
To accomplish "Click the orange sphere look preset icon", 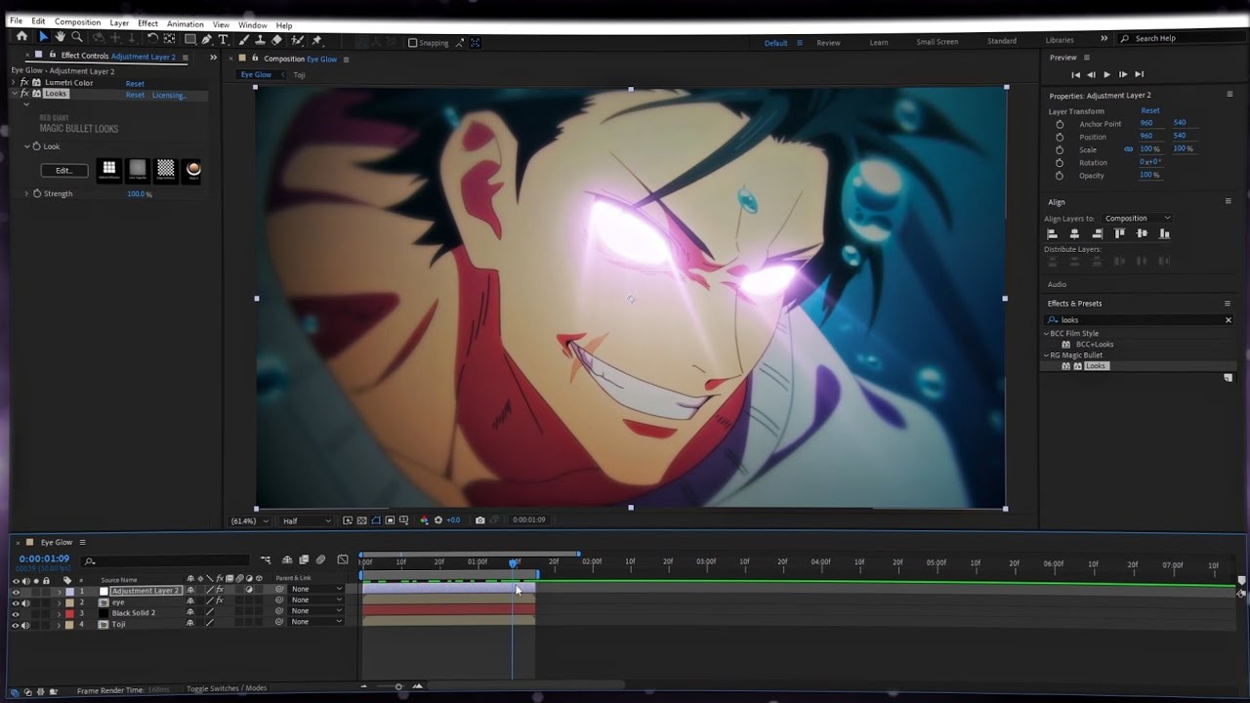I will click(193, 169).
